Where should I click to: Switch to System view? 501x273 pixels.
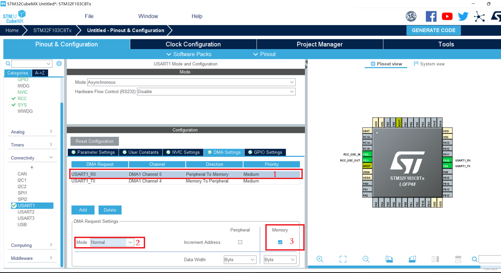pyautogui.click(x=429, y=64)
